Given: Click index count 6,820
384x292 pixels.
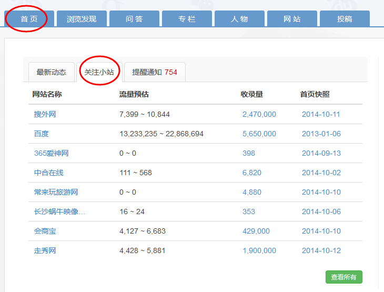Looking at the screenshot, I should pos(252,173).
